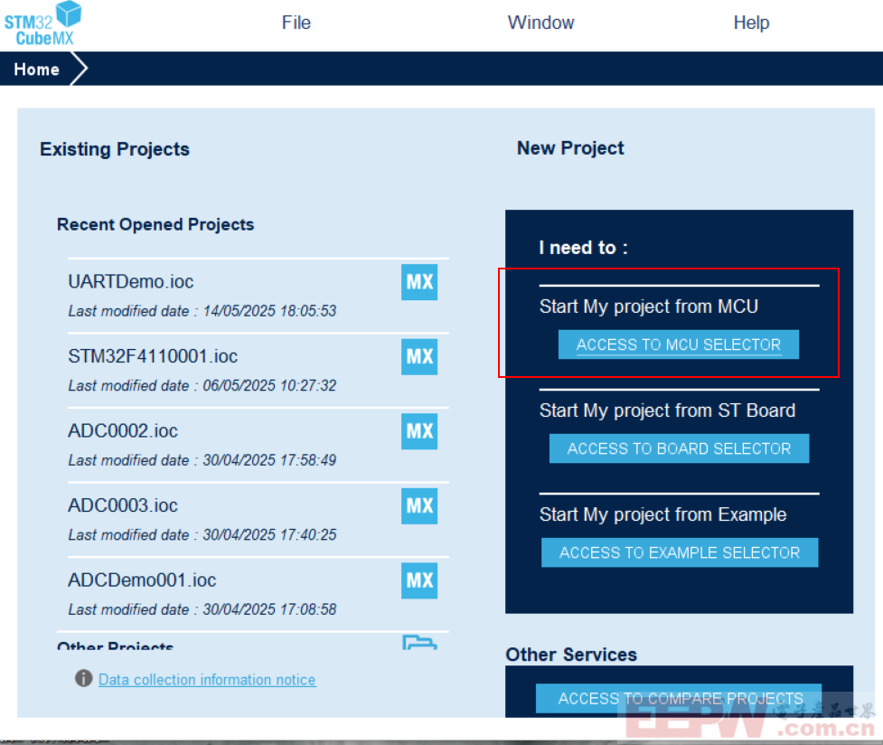This screenshot has height=745, width=883.
Task: Click the Existing Projects heading
Action: coord(114,149)
